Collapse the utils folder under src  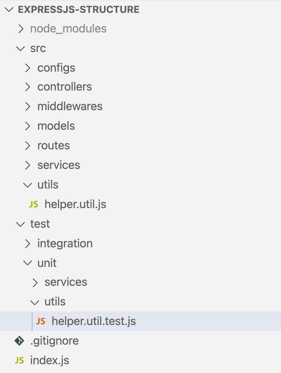click(48, 184)
